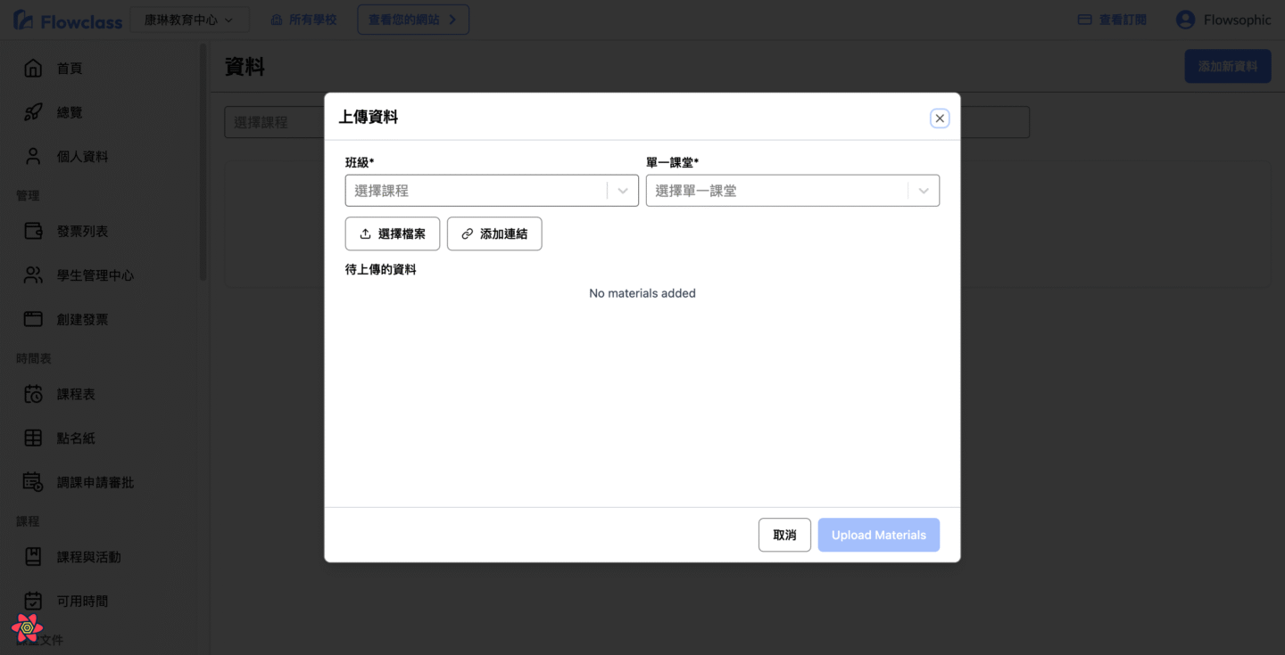Open the React Query devtools flower icon
The height and width of the screenshot is (655, 1285).
[27, 628]
